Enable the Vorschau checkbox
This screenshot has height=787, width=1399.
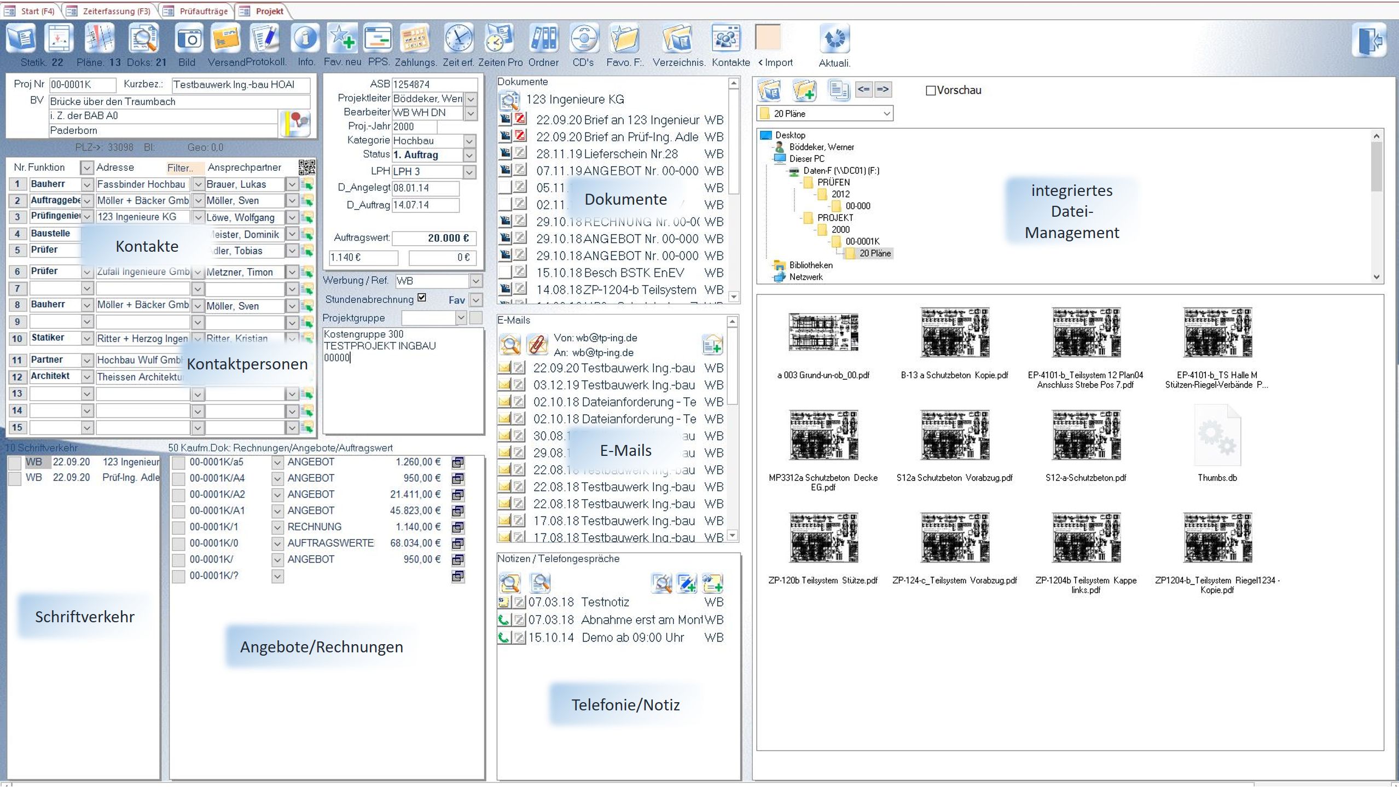point(931,91)
